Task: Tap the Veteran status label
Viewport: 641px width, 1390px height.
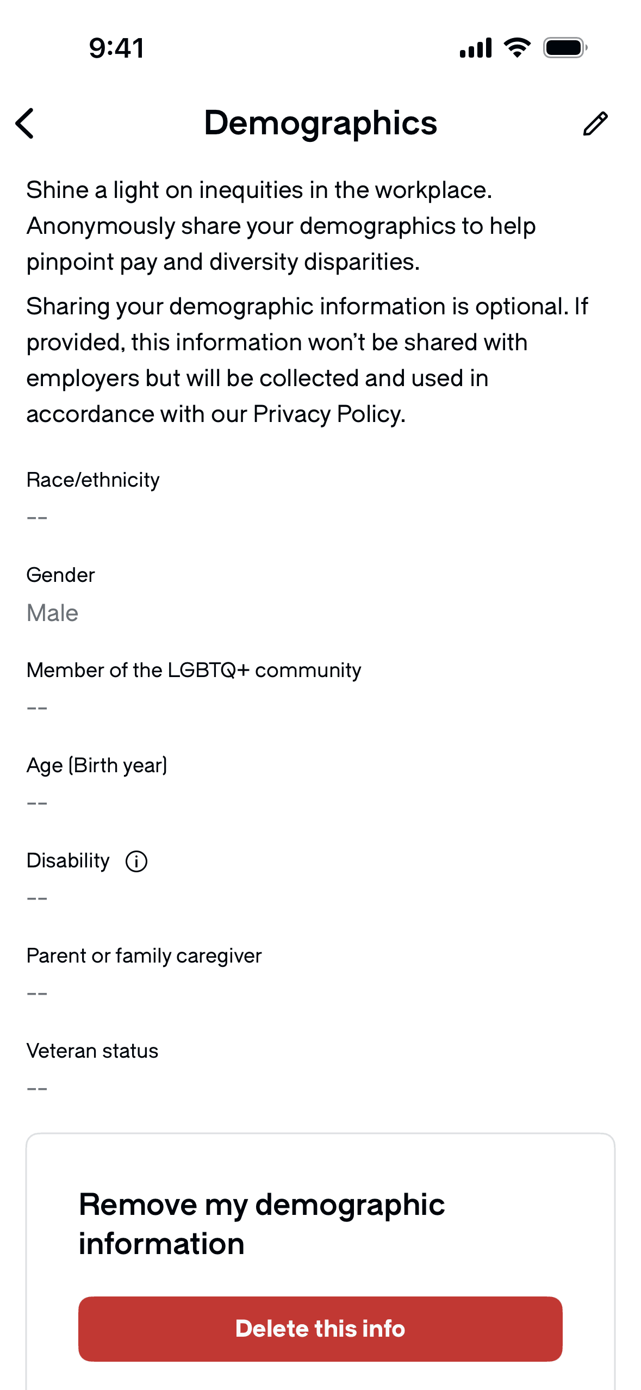Action: click(92, 1051)
